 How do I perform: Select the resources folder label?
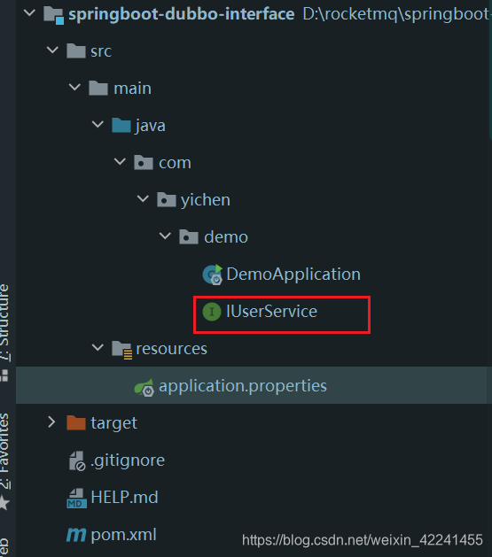tap(171, 349)
